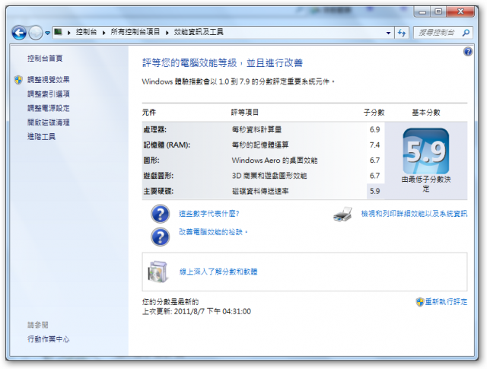Open 線上深入了解分數和軟體 link
The height and width of the screenshot is (369, 487).
pyautogui.click(x=218, y=272)
